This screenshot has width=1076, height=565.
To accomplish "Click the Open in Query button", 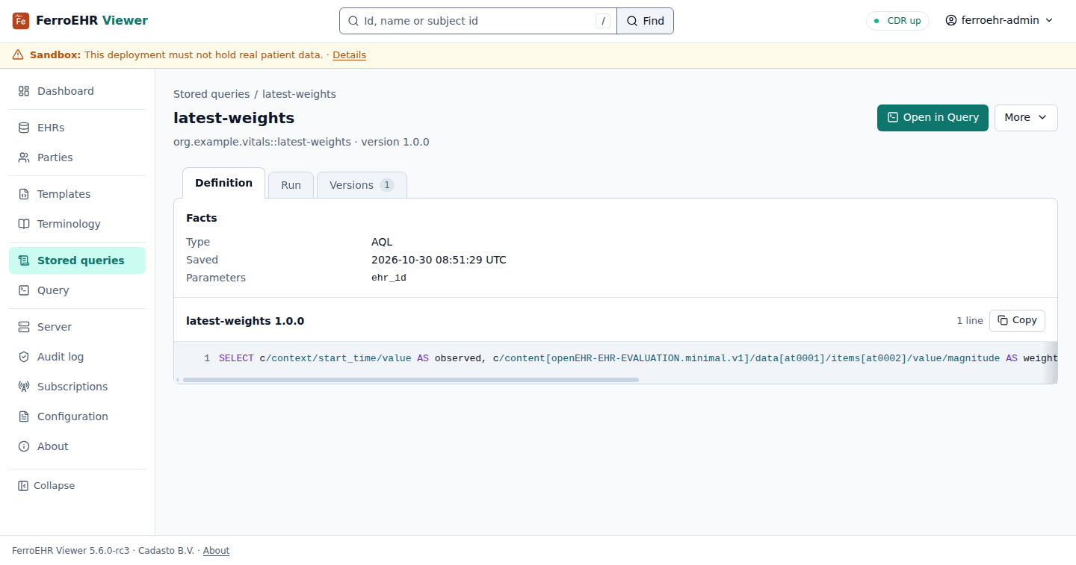I will 933,118.
